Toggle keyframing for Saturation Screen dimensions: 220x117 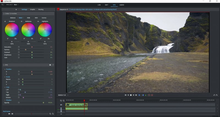point(19,47)
